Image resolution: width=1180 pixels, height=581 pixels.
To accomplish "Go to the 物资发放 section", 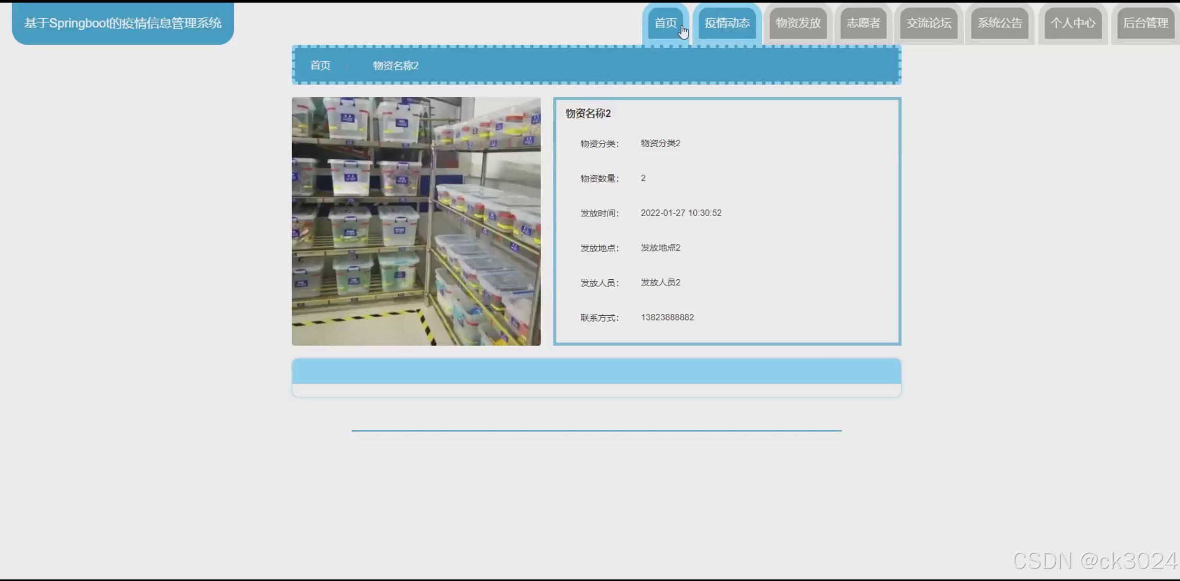I will [798, 23].
